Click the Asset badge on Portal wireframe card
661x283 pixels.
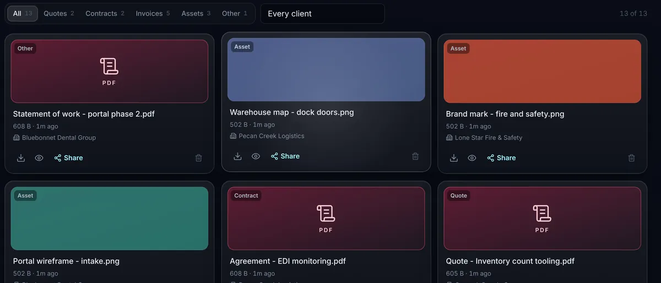point(25,195)
